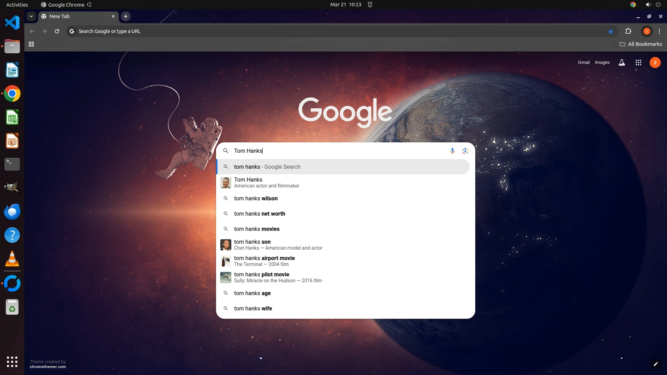Viewport: 667px width, 375px height.
Task: Open the All Bookmarks folder
Action: pos(641,44)
